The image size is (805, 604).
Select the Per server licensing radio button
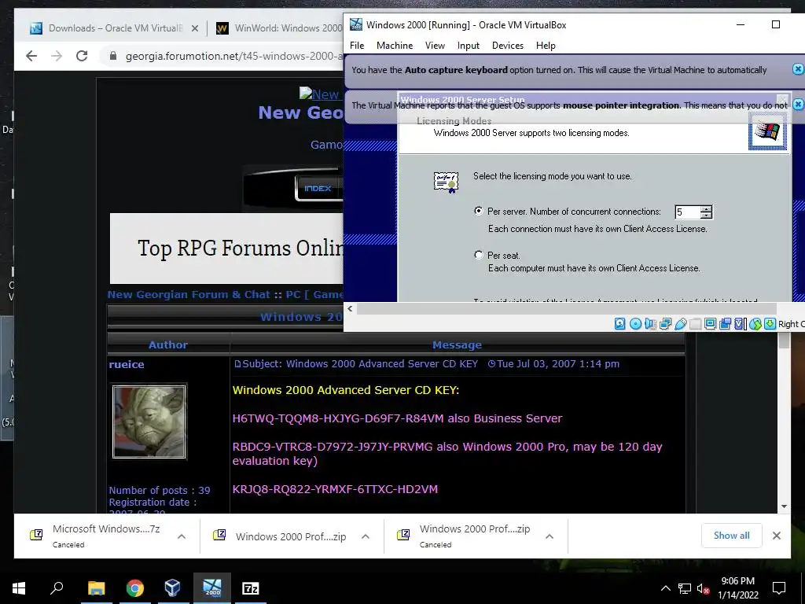[x=479, y=211]
